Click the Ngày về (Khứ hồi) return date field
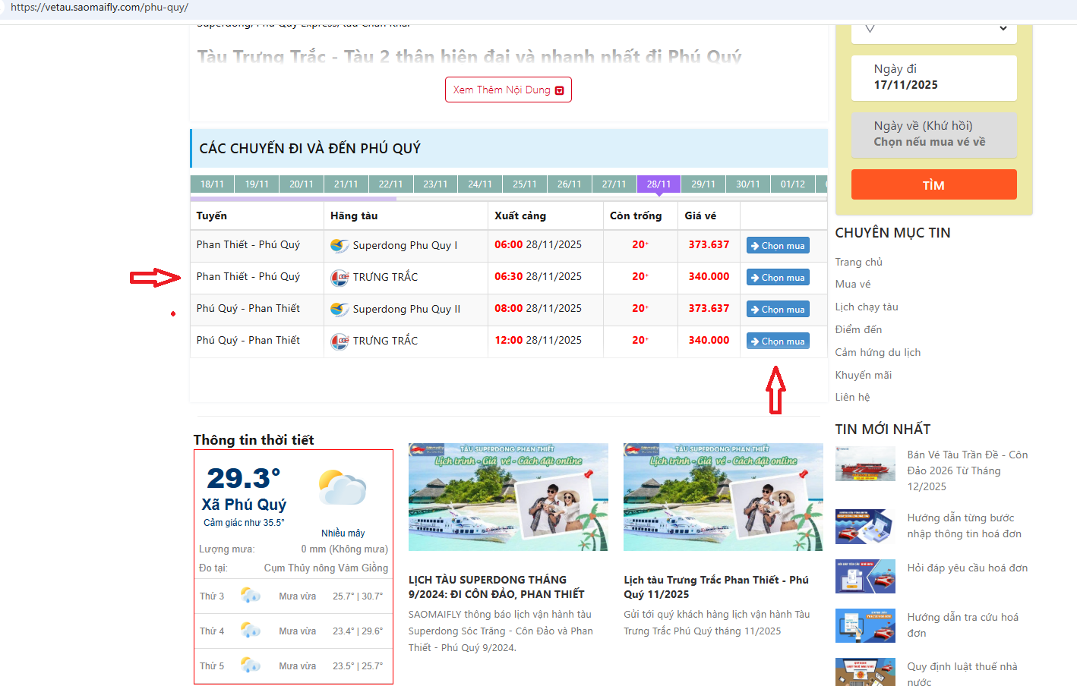This screenshot has width=1077, height=686. click(x=933, y=134)
